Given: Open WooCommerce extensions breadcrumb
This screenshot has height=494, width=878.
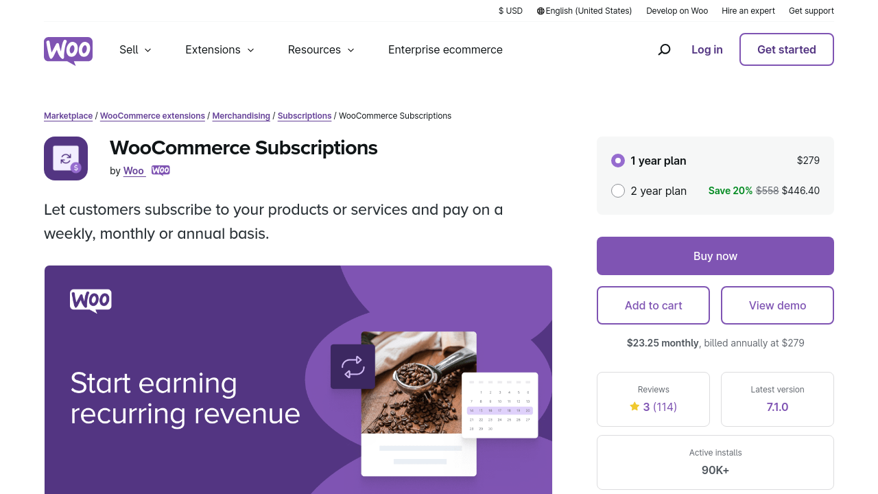Looking at the screenshot, I should 152,116.
